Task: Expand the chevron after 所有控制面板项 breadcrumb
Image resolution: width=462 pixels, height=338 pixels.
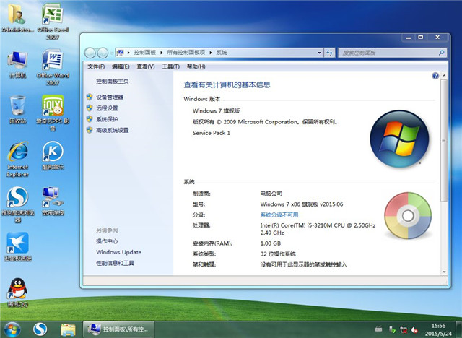Action: (211, 53)
